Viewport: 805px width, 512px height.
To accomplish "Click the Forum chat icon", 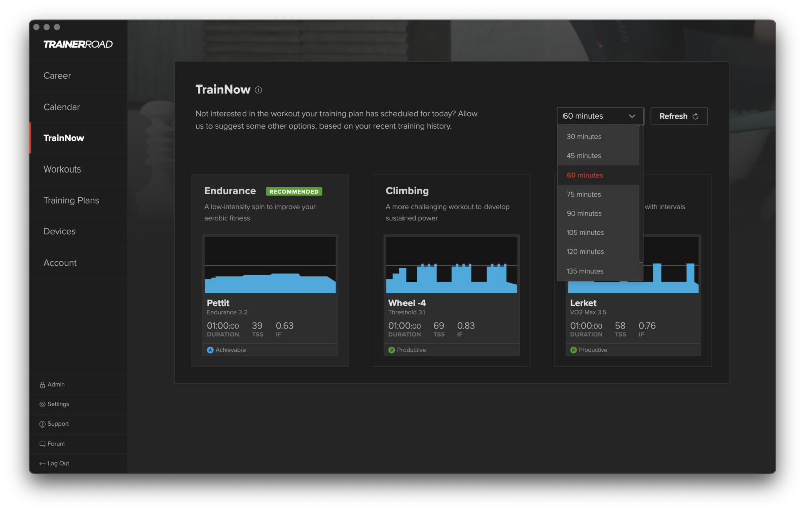I will point(42,444).
